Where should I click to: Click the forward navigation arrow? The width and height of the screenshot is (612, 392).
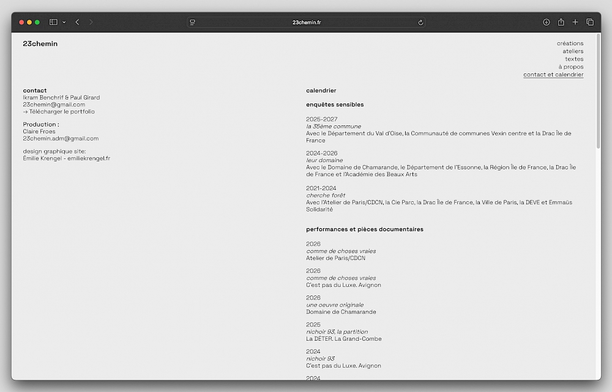click(91, 22)
